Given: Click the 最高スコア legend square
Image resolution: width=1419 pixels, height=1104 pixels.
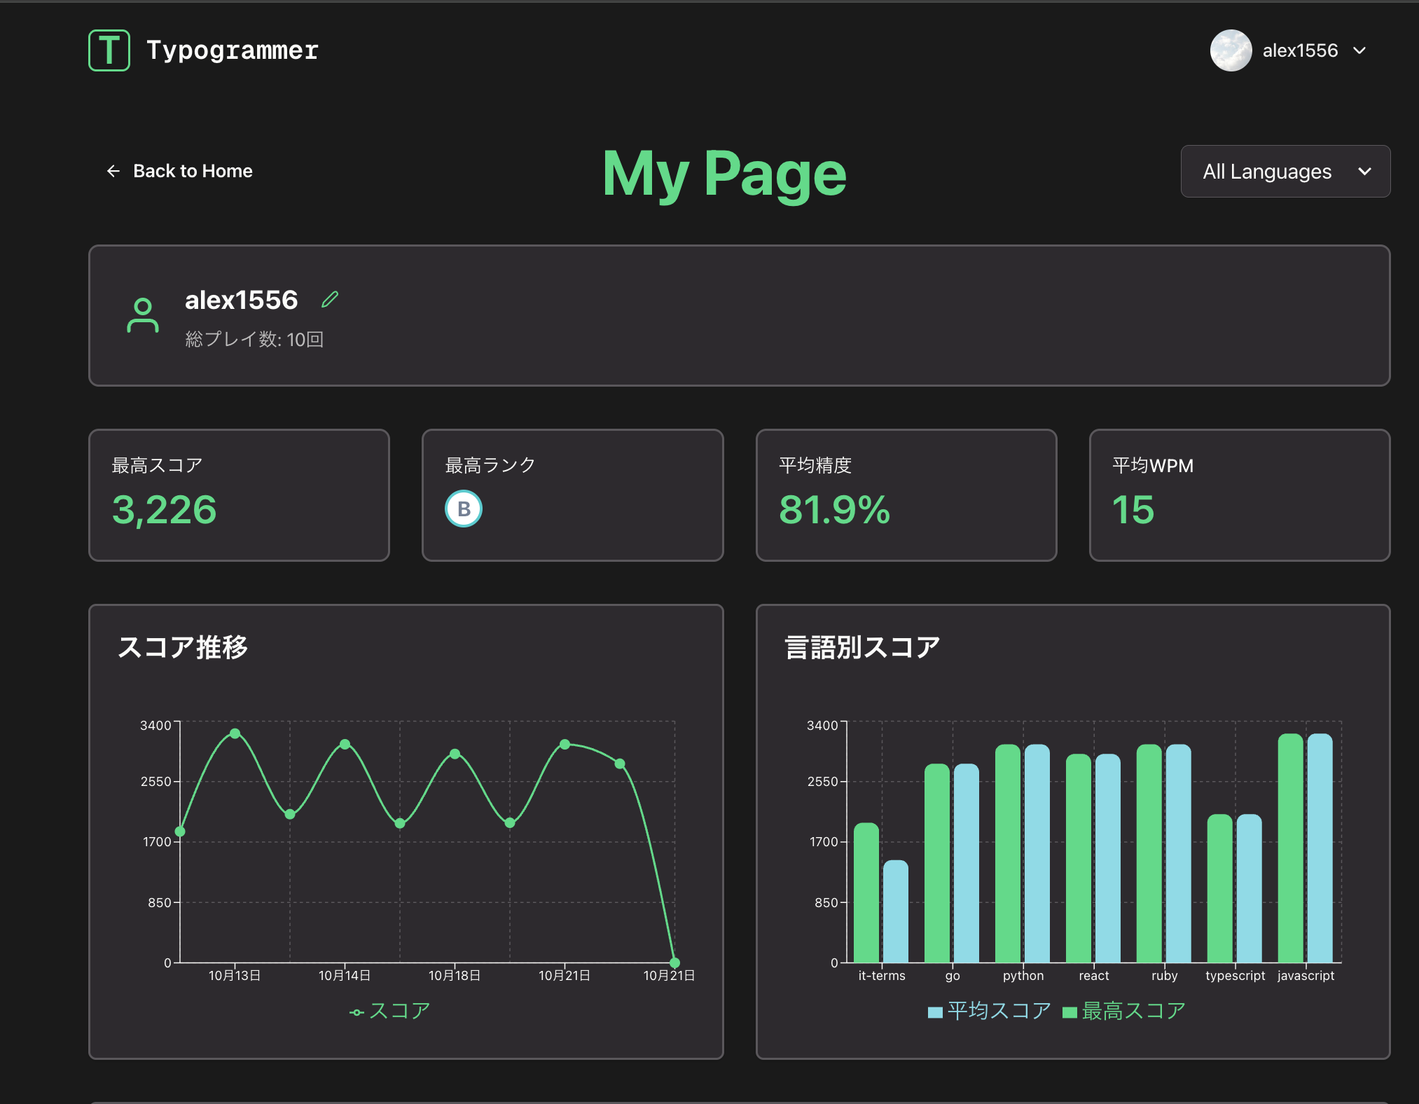Looking at the screenshot, I should [x=1069, y=1012].
